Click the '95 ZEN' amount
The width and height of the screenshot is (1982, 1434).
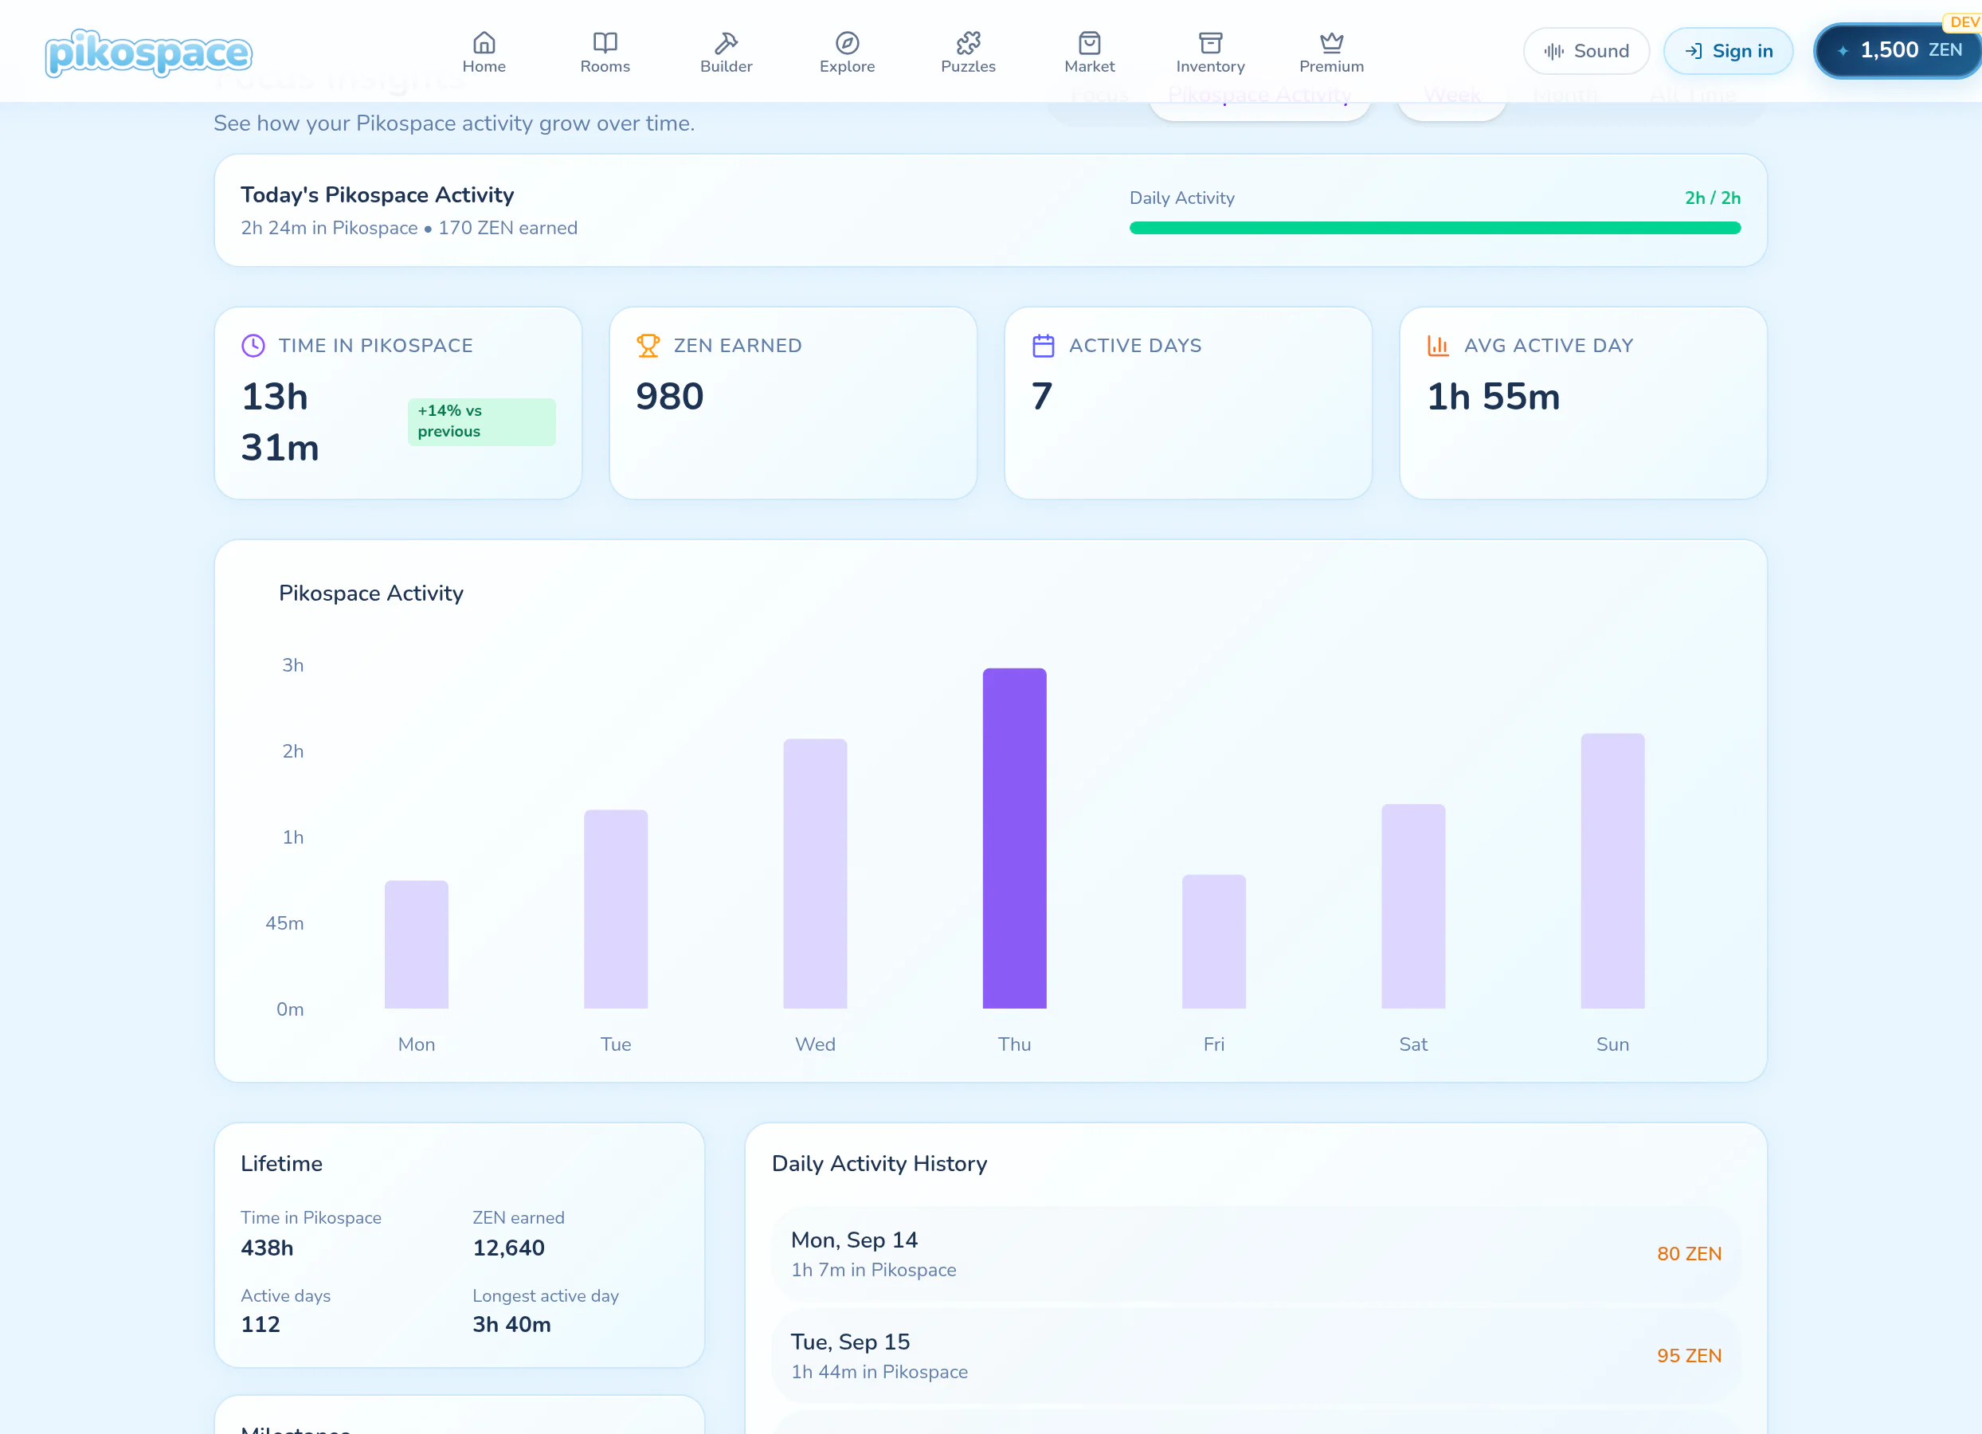pos(1688,1356)
